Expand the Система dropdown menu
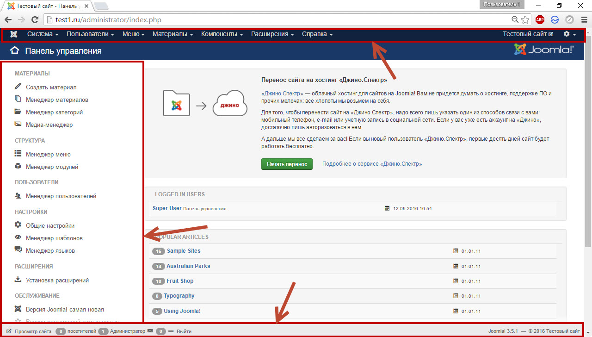The width and height of the screenshot is (592, 337). pyautogui.click(x=43, y=34)
